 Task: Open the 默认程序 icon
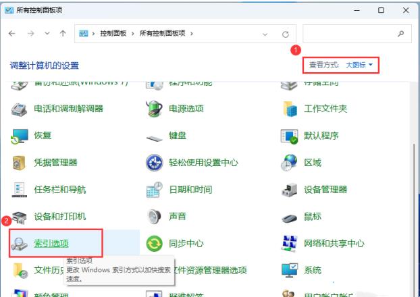289,136
